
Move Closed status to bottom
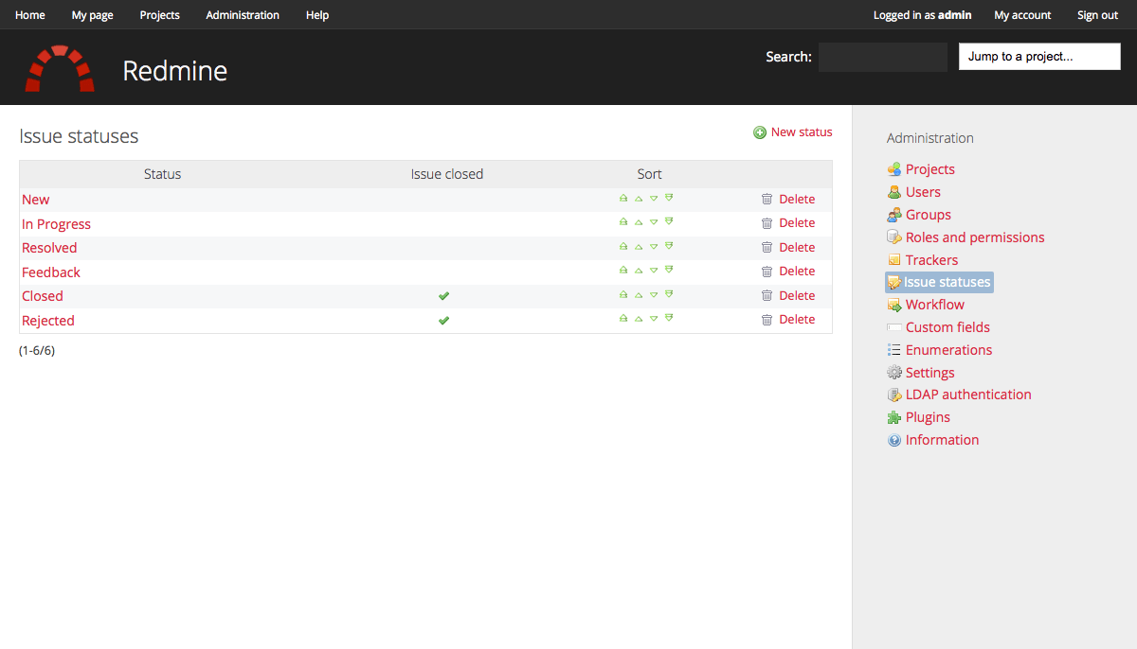(x=669, y=294)
